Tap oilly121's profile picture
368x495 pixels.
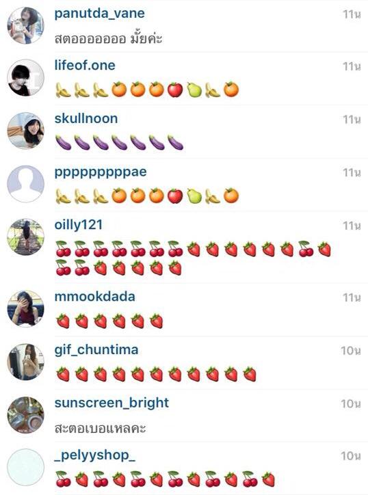click(25, 237)
